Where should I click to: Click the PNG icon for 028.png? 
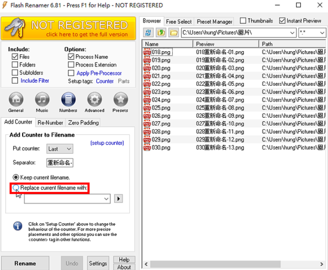147,132
